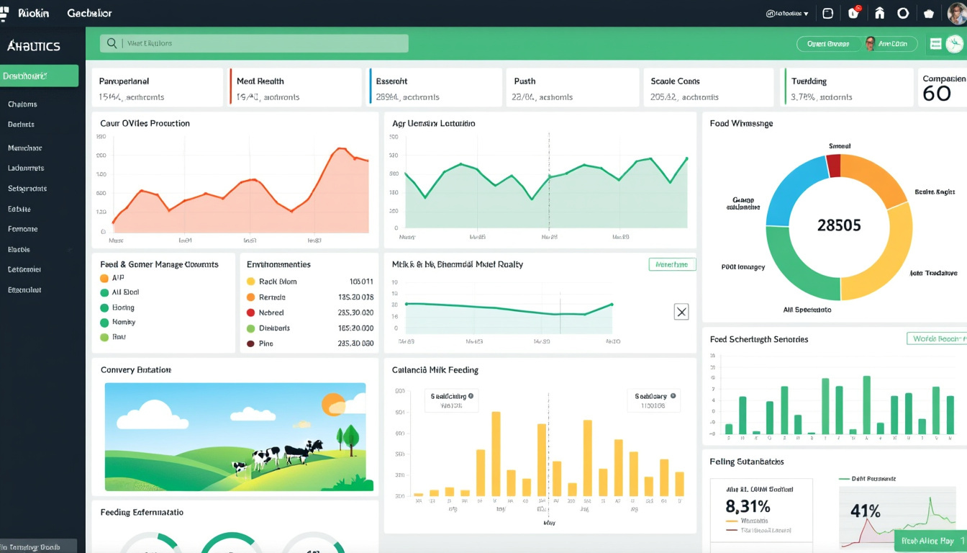Toggle the orange AIP legend marker
The image size is (967, 553).
[104, 278]
